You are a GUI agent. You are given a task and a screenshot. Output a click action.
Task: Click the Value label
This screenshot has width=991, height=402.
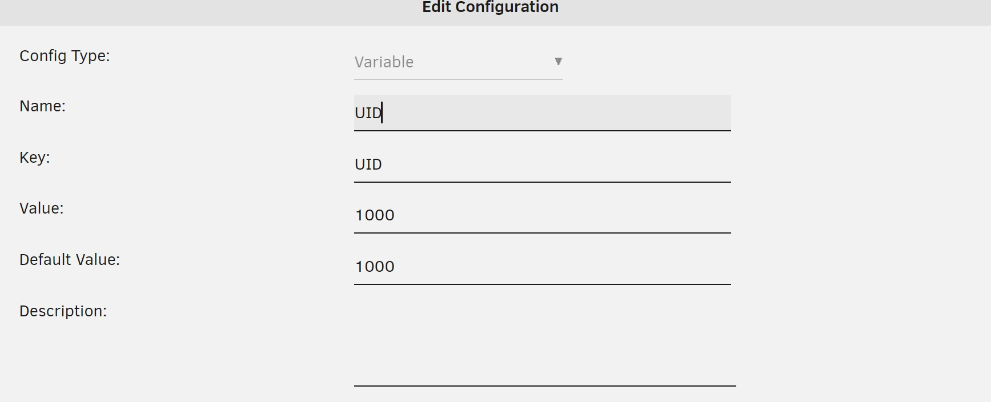coord(42,208)
